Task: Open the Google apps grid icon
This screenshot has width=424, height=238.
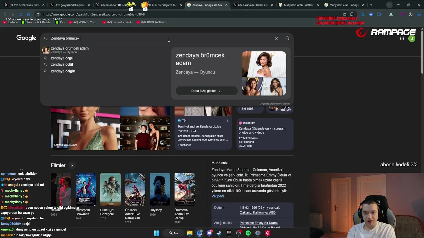Action: coord(402,38)
